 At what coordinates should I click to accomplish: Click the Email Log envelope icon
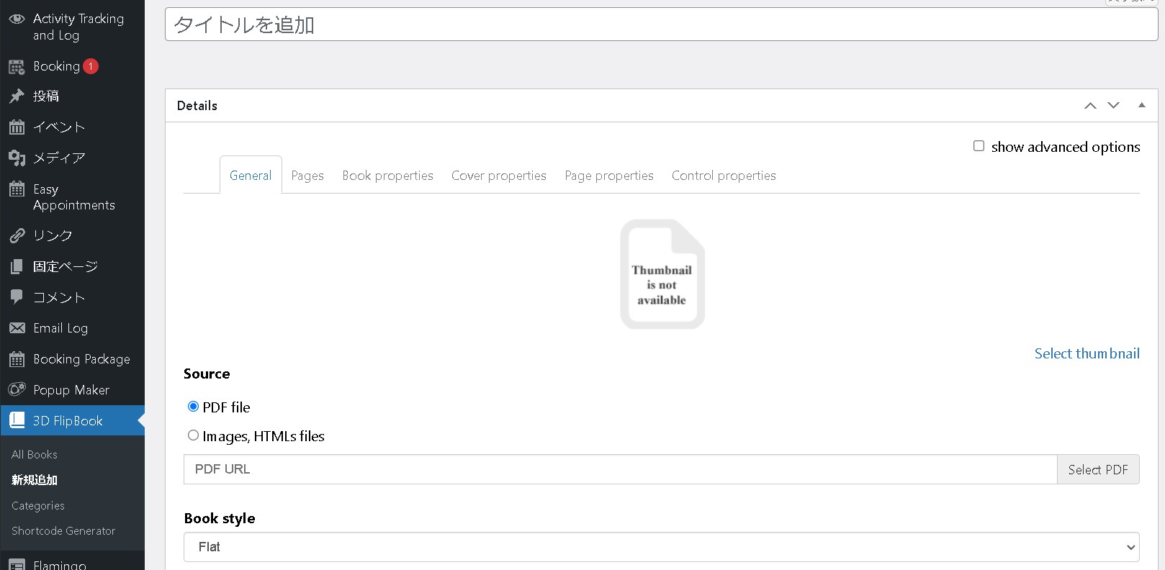pos(17,328)
